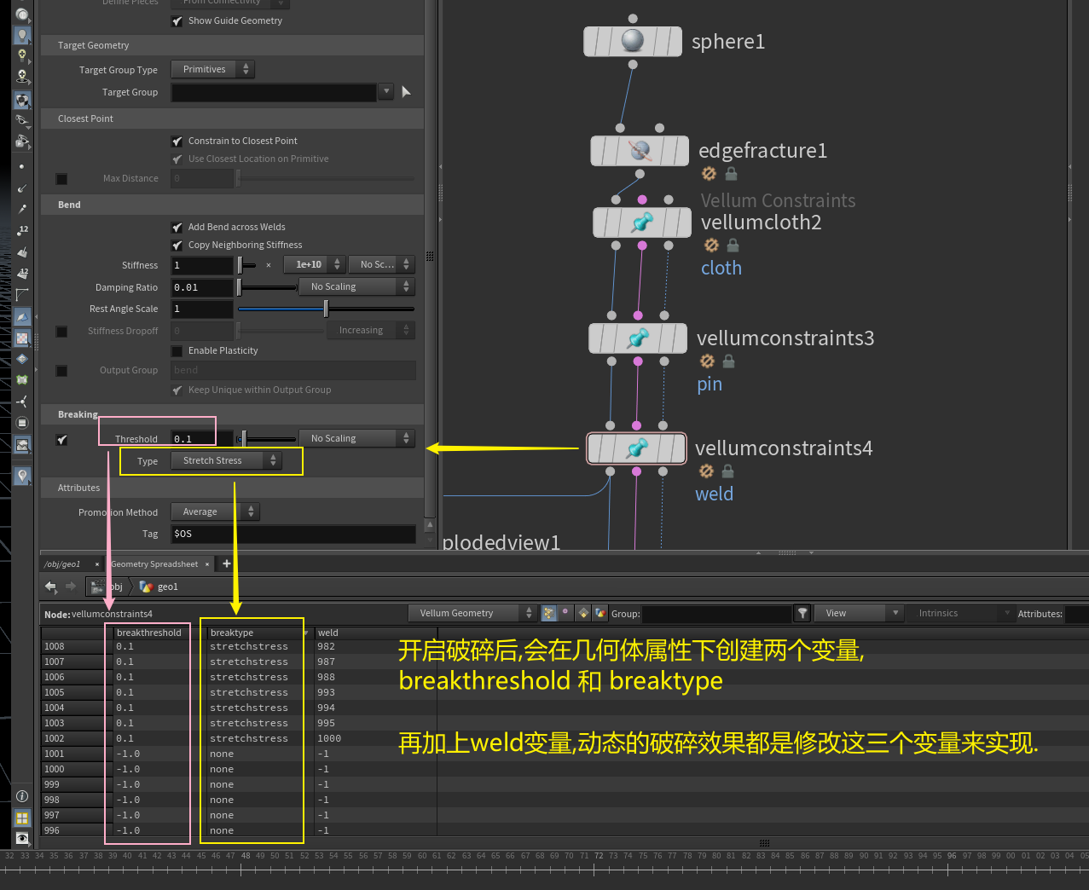The image size is (1089, 890).
Task: Open Target Group Type Primitives dropdown
Action: tap(212, 70)
